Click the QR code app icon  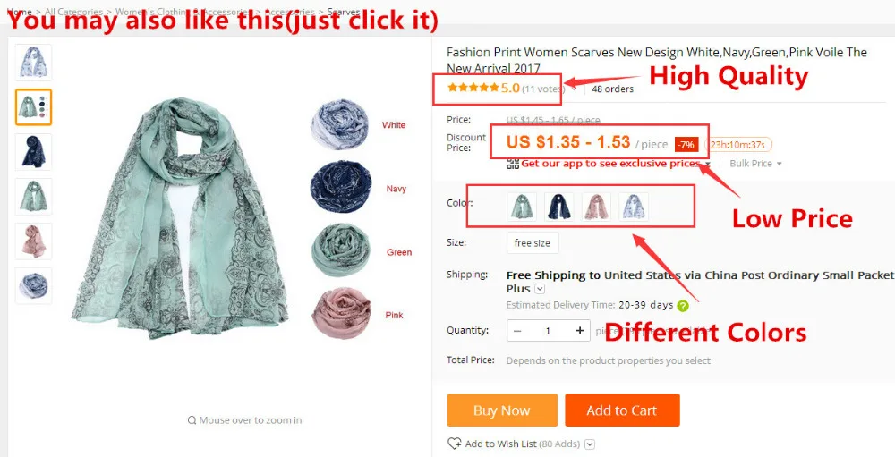tap(512, 164)
